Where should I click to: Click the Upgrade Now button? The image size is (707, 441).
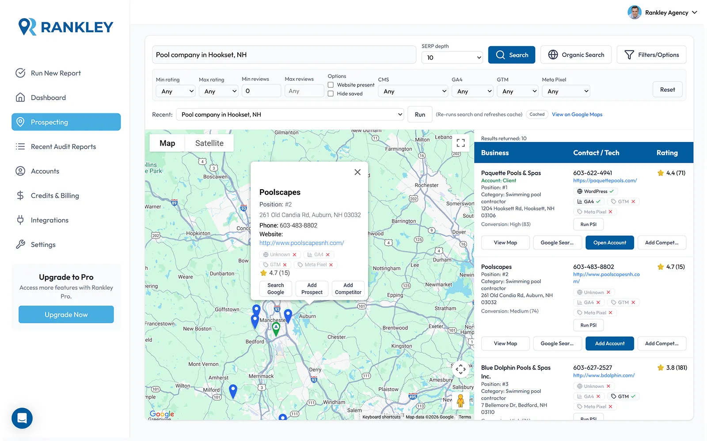tap(66, 314)
